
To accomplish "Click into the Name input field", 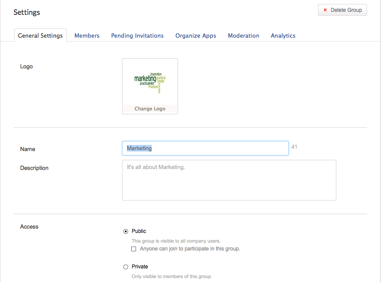I will point(205,148).
